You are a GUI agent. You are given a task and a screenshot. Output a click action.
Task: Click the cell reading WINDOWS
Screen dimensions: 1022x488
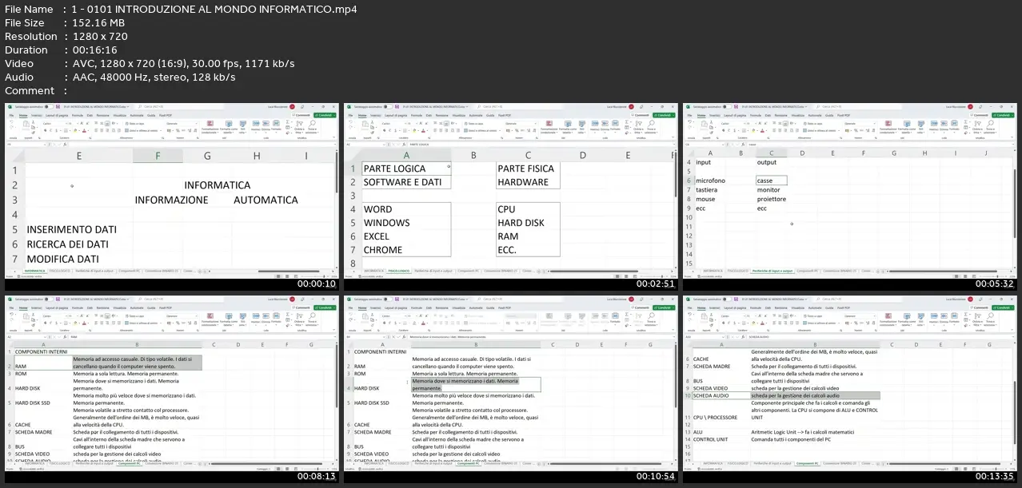[406, 223]
